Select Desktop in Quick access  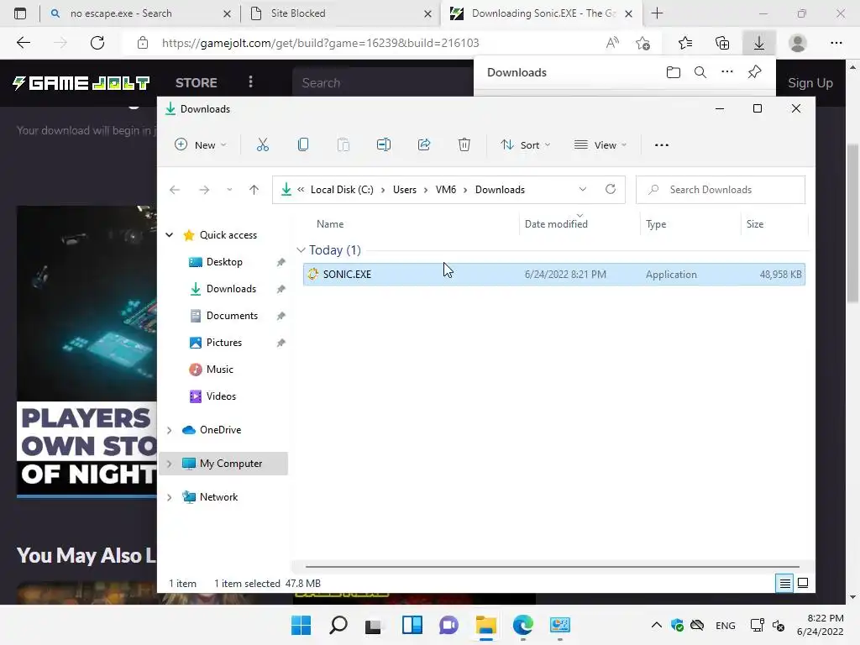click(x=224, y=262)
